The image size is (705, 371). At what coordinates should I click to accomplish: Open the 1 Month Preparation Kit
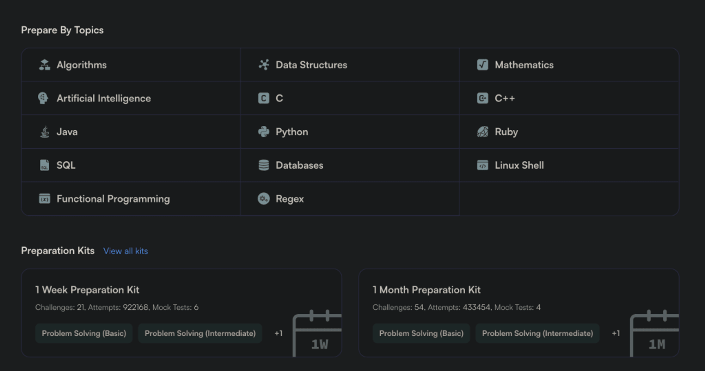tap(427, 290)
